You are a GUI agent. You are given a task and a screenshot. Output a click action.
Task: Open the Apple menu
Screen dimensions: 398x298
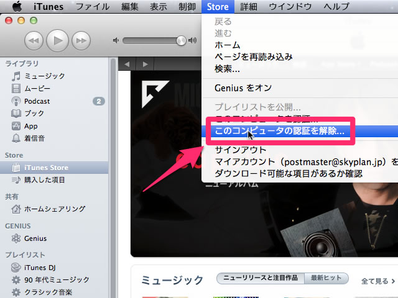click(17, 7)
